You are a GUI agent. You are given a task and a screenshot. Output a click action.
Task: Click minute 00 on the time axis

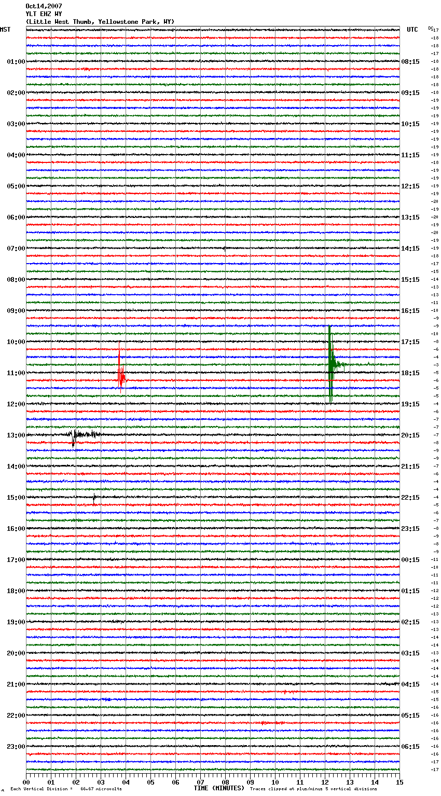26,782
